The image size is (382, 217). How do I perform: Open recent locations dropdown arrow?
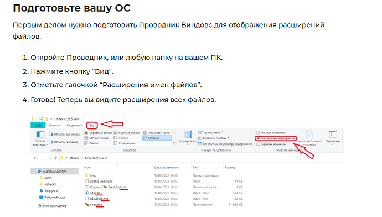click(50, 158)
